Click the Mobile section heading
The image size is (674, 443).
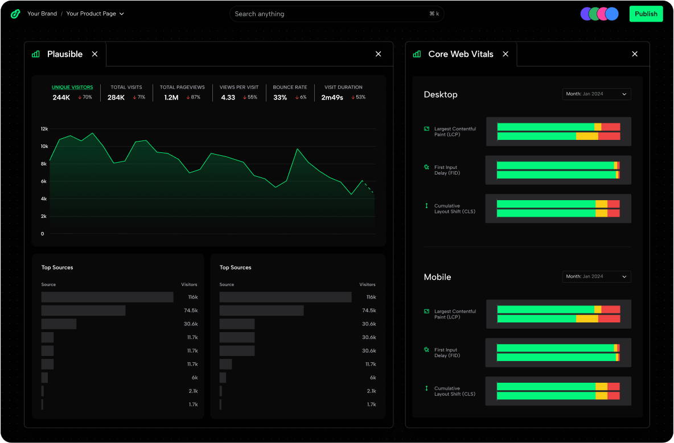click(x=437, y=277)
